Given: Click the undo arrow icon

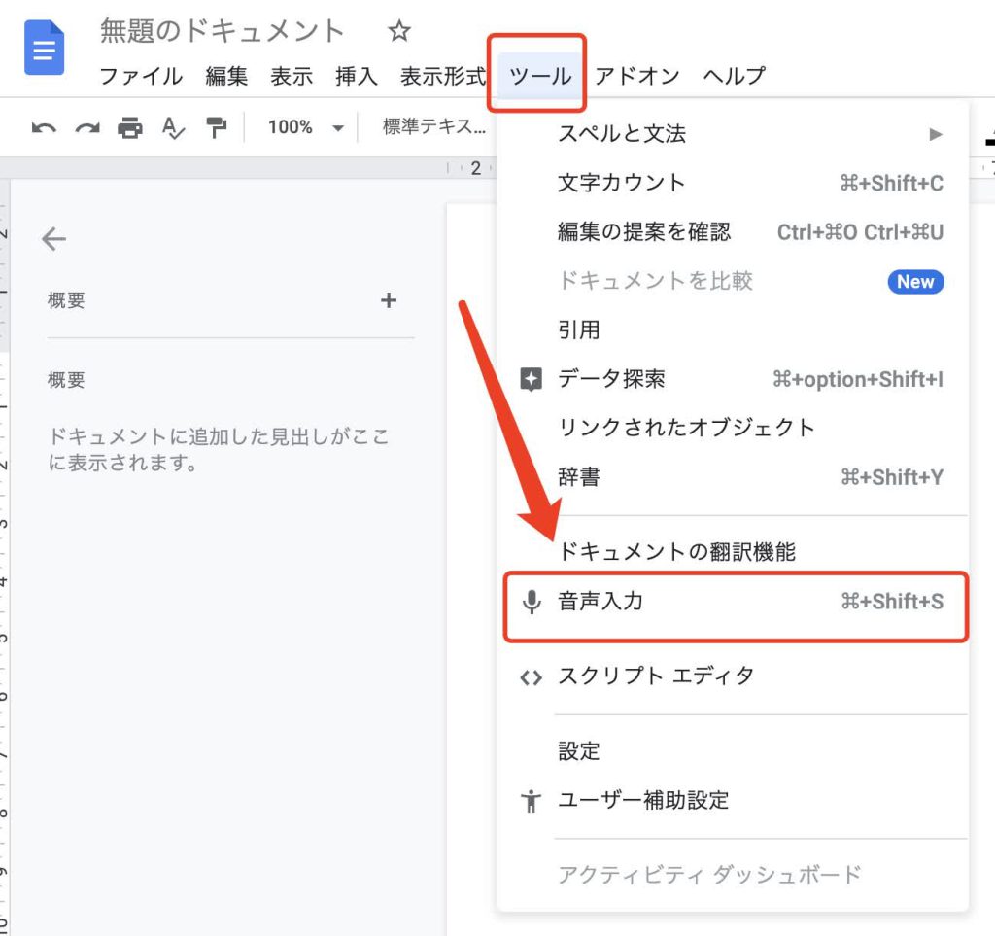Looking at the screenshot, I should click(44, 127).
